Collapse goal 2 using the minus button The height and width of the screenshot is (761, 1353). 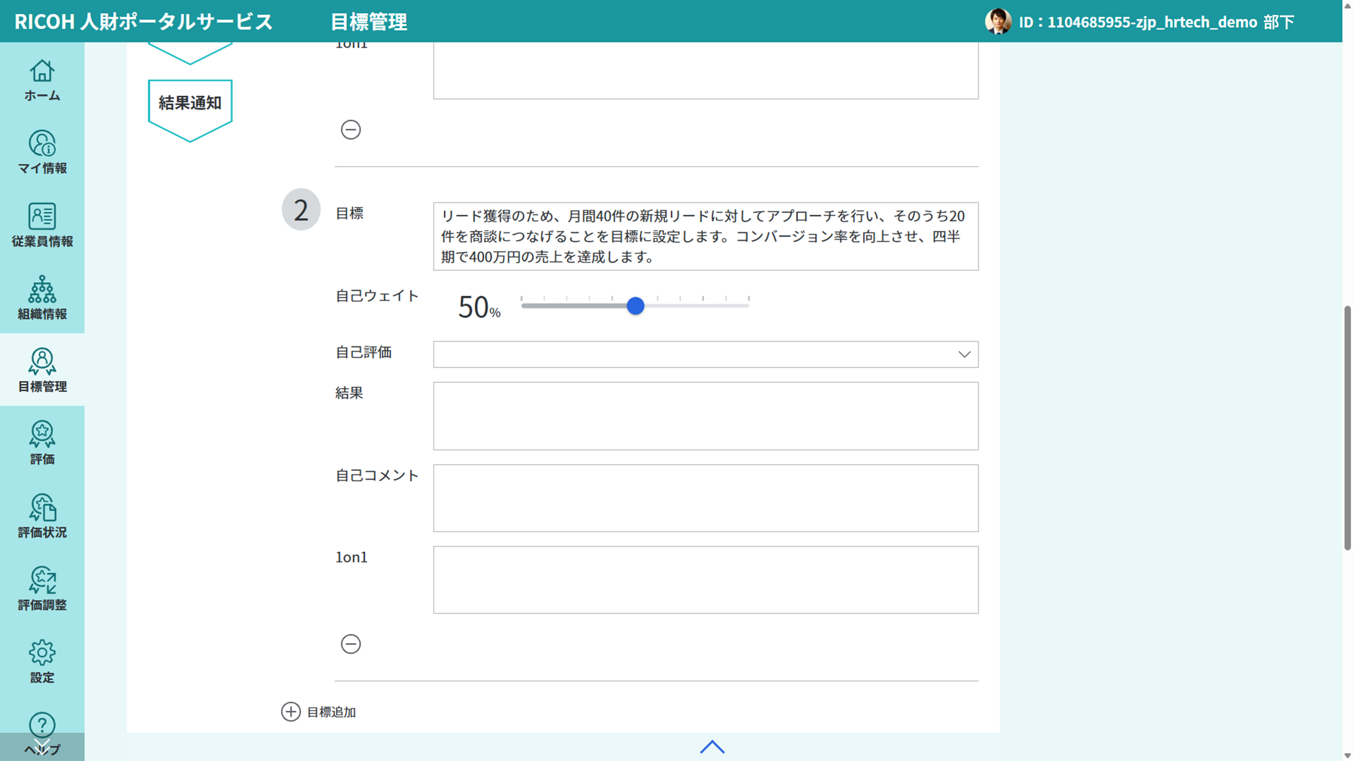(x=350, y=644)
